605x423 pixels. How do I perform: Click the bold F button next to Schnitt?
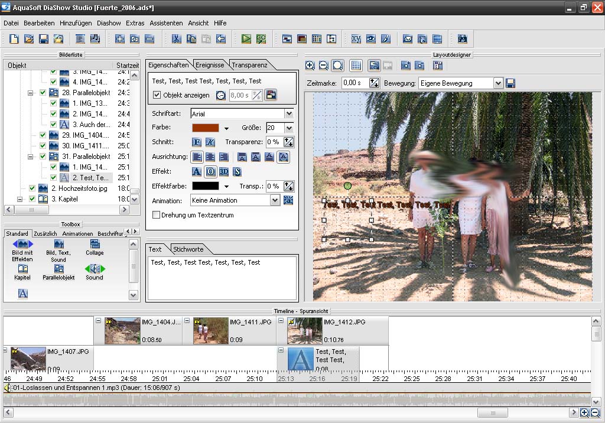tap(197, 142)
